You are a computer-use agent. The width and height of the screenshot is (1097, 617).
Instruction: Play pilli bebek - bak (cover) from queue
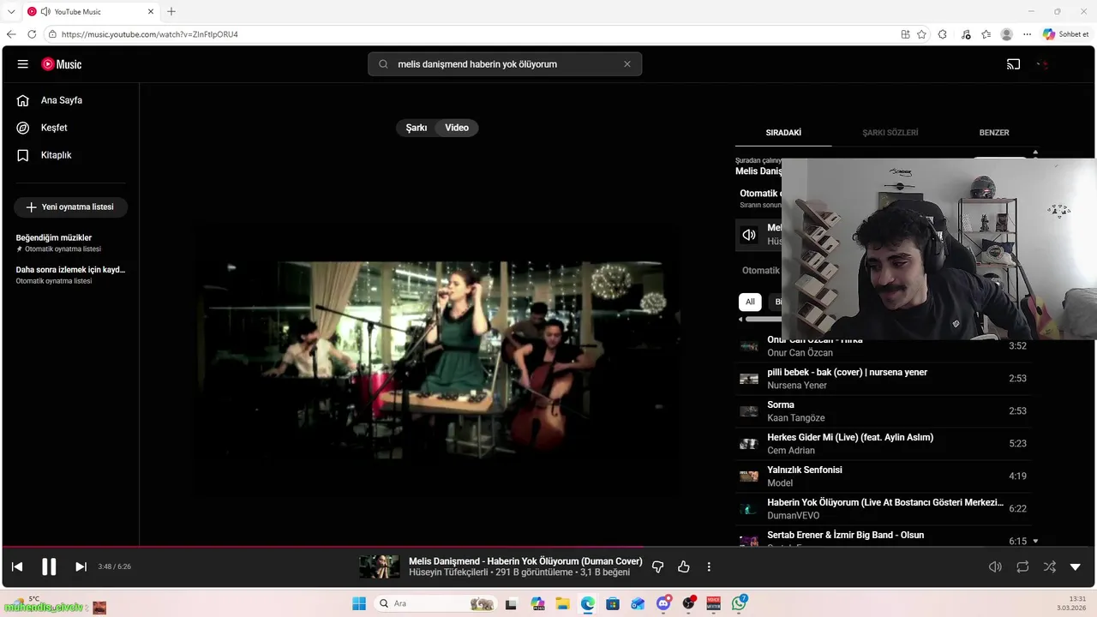pos(883,379)
